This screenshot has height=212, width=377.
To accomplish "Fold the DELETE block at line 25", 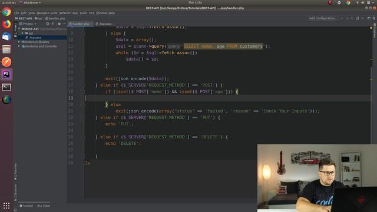I will 83,137.
